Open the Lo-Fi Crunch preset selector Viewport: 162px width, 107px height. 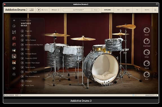pyautogui.click(x=78, y=10)
